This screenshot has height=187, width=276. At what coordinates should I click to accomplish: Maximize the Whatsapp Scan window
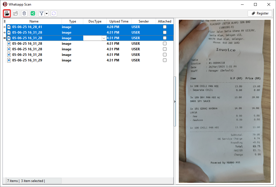tap(255, 4)
